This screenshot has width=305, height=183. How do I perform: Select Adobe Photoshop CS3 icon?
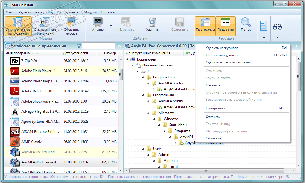[15, 81]
